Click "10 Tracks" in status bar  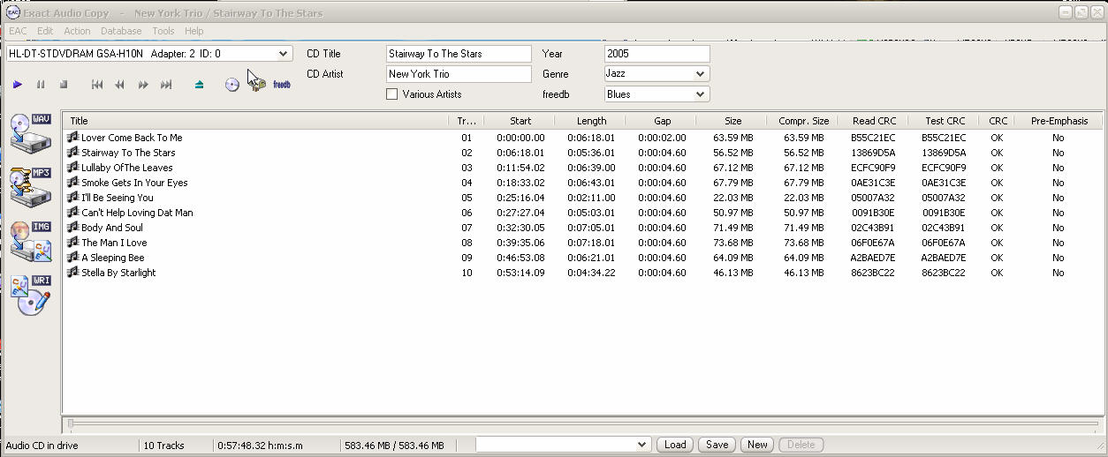(163, 446)
